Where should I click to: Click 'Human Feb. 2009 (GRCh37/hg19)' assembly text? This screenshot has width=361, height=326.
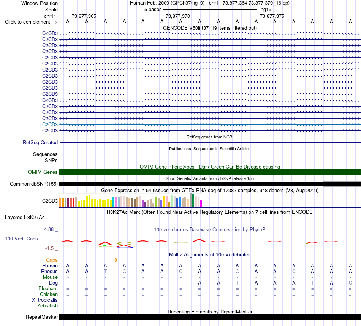click(167, 3)
